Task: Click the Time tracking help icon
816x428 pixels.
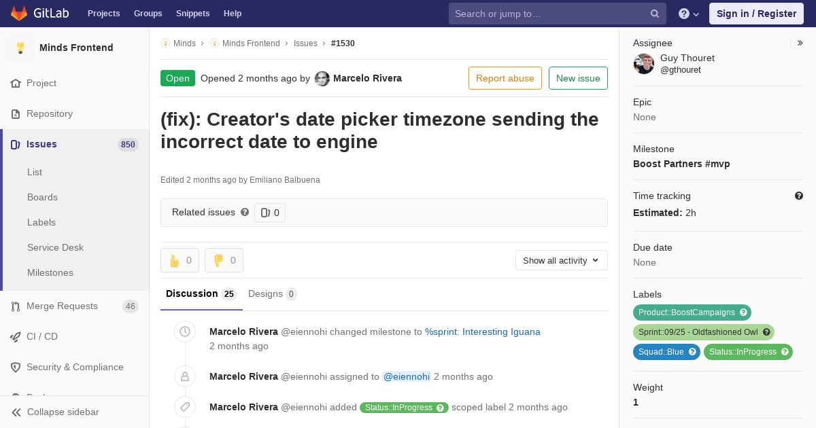Action: 799,196
